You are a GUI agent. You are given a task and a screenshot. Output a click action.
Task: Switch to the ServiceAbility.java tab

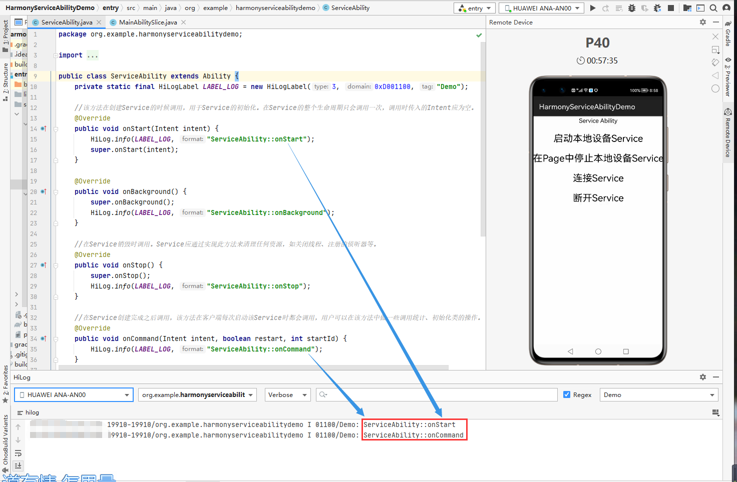(67, 22)
